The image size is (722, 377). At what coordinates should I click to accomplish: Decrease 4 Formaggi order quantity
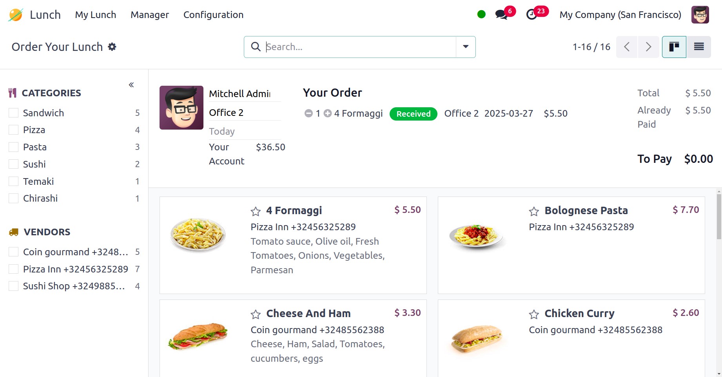pos(308,114)
